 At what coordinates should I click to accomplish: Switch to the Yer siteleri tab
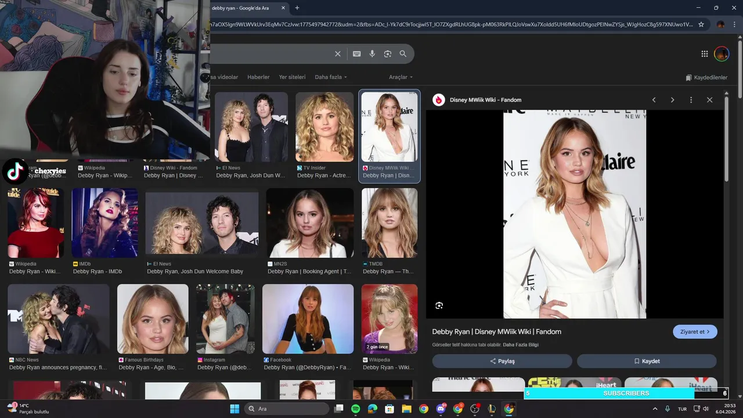click(292, 77)
